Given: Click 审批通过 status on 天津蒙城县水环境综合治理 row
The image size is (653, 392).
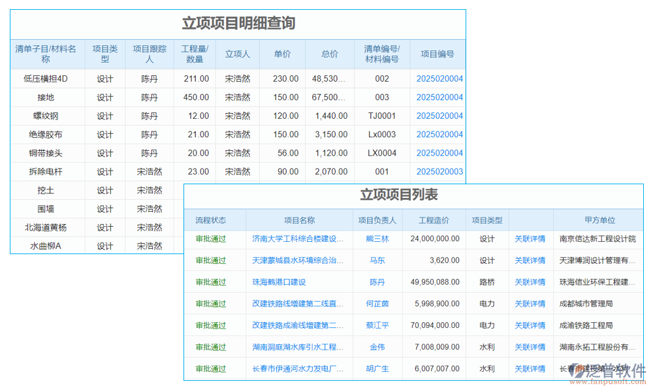Looking at the screenshot, I should click(x=209, y=260).
